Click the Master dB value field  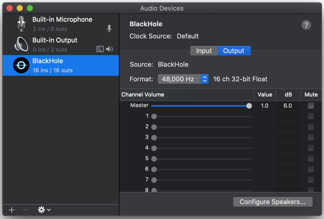288,106
